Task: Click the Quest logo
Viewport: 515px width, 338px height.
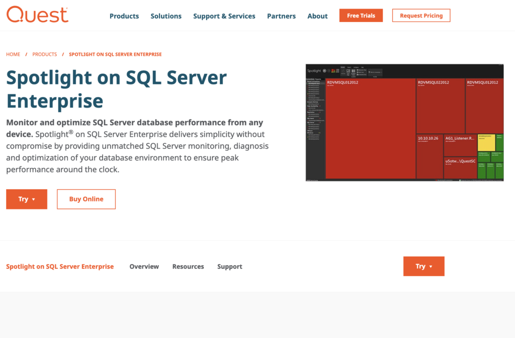Action: click(37, 15)
